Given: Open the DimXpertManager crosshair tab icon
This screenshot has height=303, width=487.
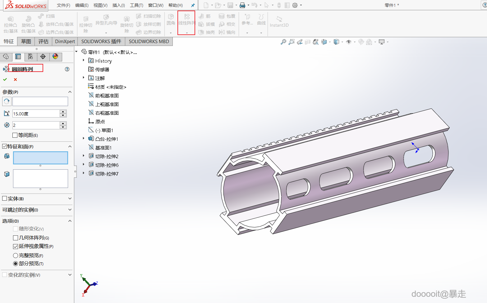Looking at the screenshot, I should (43, 56).
